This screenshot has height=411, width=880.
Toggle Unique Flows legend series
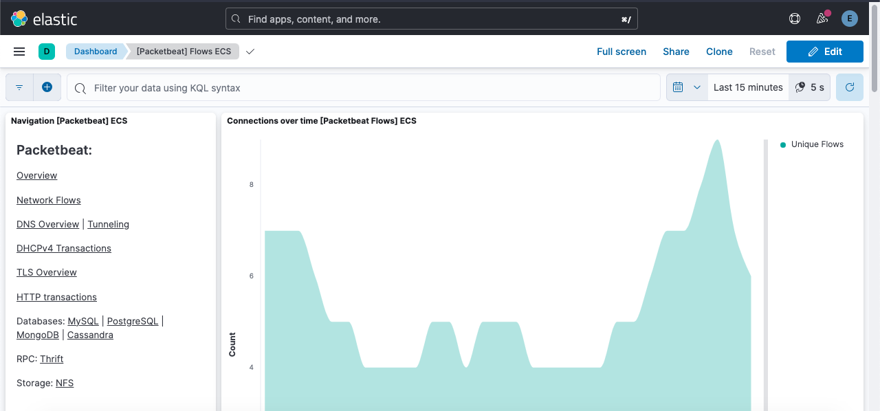[x=817, y=144]
